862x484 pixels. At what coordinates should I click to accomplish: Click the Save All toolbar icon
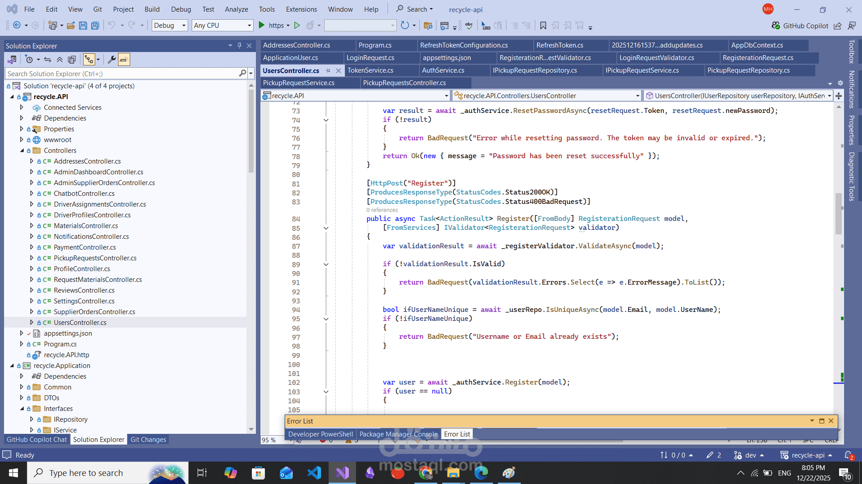95,26
